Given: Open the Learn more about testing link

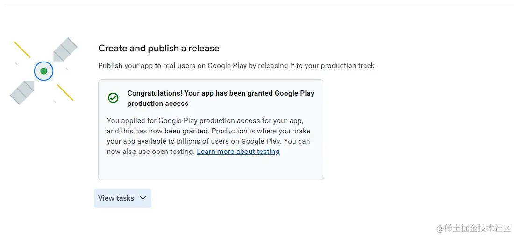Looking at the screenshot, I should pyautogui.click(x=238, y=152).
